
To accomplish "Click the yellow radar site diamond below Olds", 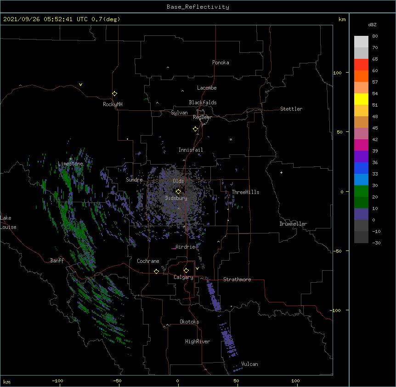I will (178, 192).
